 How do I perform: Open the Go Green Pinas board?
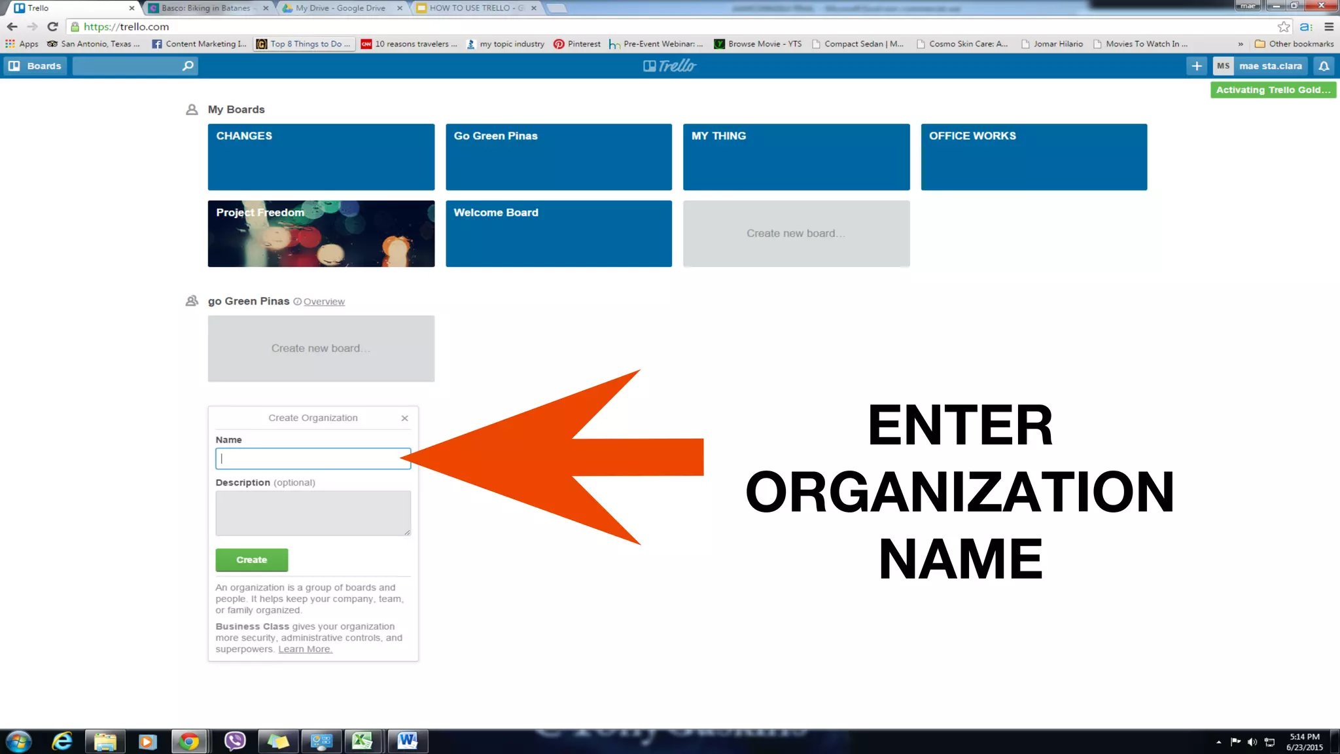tap(559, 157)
